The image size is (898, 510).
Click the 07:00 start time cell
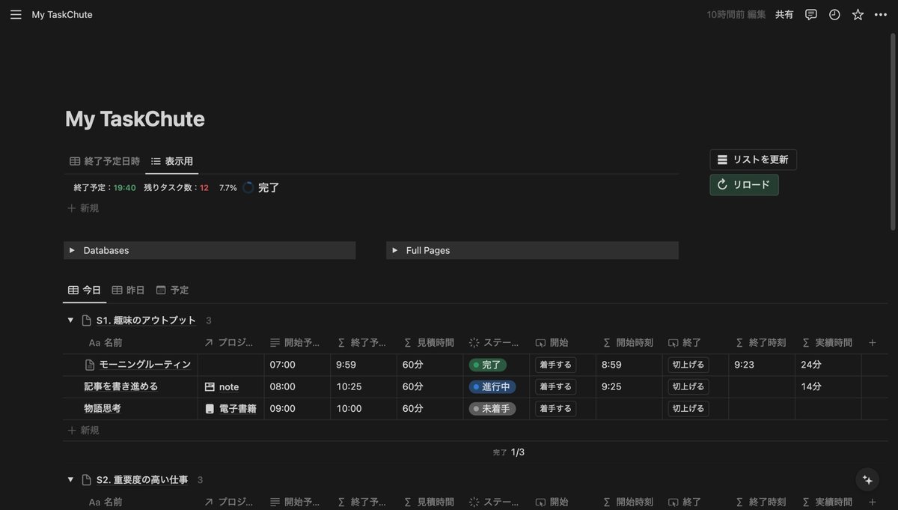[x=297, y=365]
